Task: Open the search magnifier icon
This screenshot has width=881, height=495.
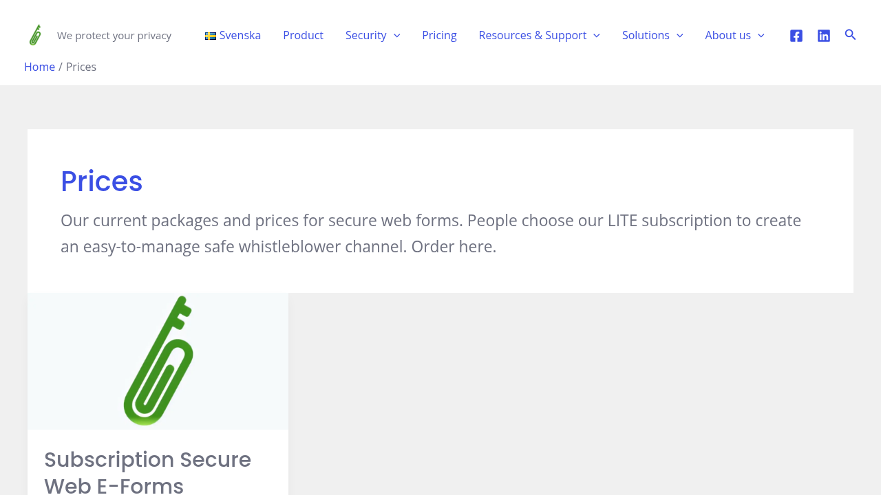Action: [851, 34]
